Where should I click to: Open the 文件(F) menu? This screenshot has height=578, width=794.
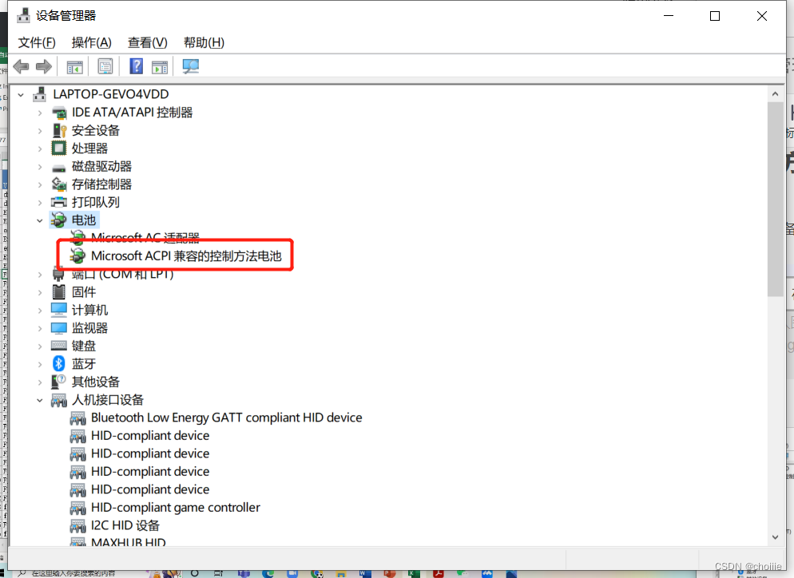[x=37, y=42]
